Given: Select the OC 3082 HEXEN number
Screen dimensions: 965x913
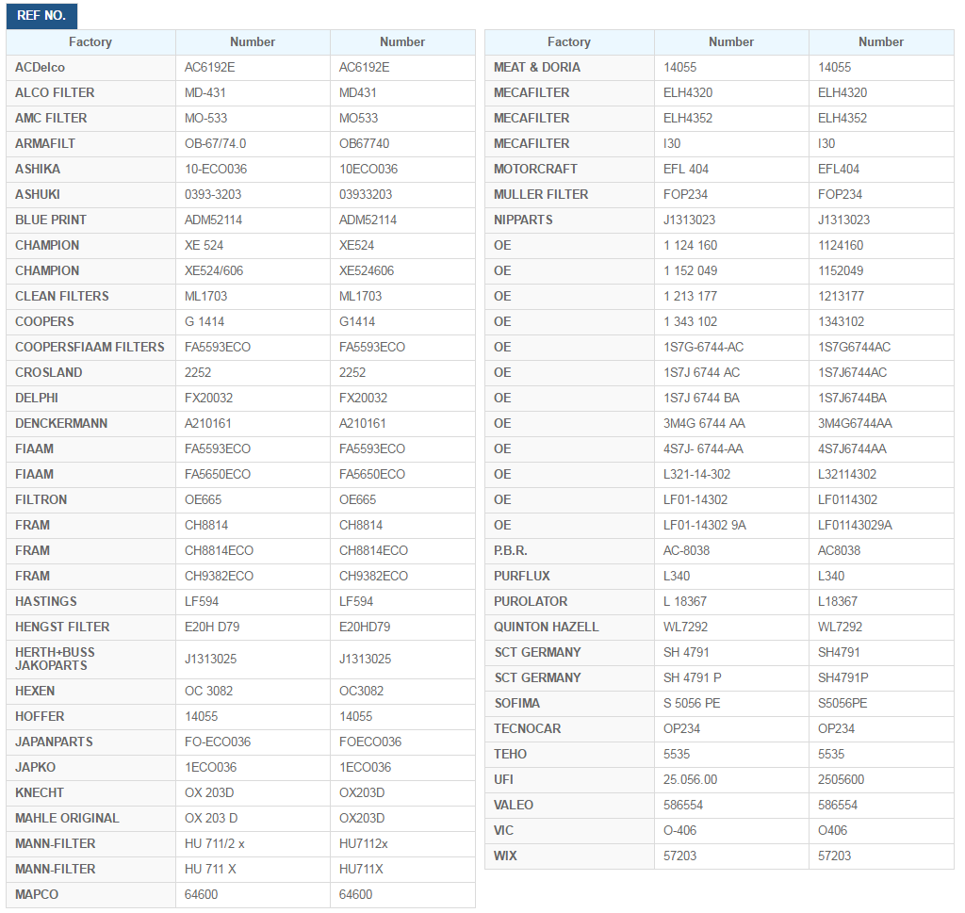Looking at the screenshot, I should point(208,691).
